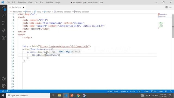Open the Help menu
Viewport: 174px width, 98px height.
57,2
